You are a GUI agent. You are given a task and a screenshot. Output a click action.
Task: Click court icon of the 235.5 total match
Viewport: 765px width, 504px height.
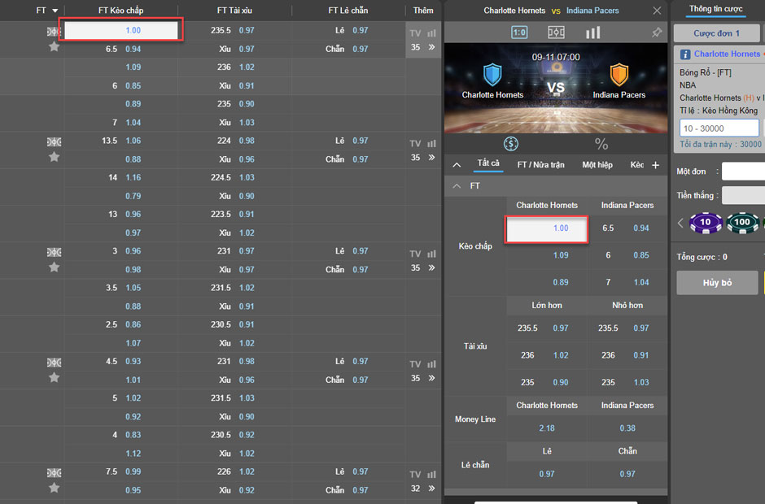(54, 32)
